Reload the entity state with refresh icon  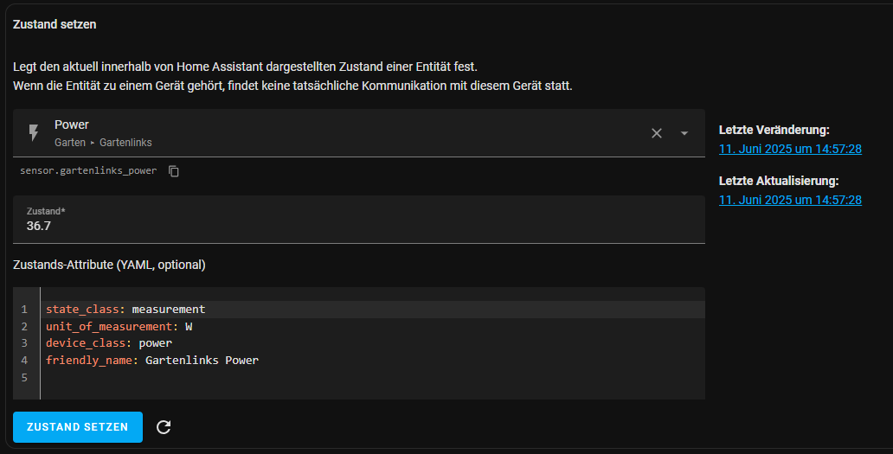click(164, 427)
